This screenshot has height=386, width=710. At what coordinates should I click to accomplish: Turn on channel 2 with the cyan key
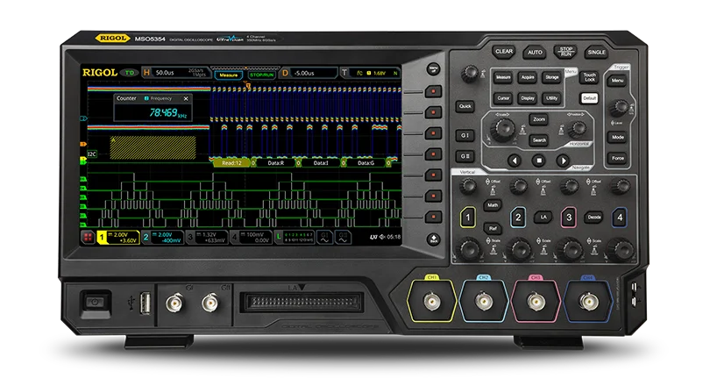(518, 218)
